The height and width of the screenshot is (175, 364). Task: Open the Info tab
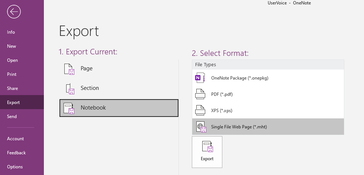coord(22,32)
